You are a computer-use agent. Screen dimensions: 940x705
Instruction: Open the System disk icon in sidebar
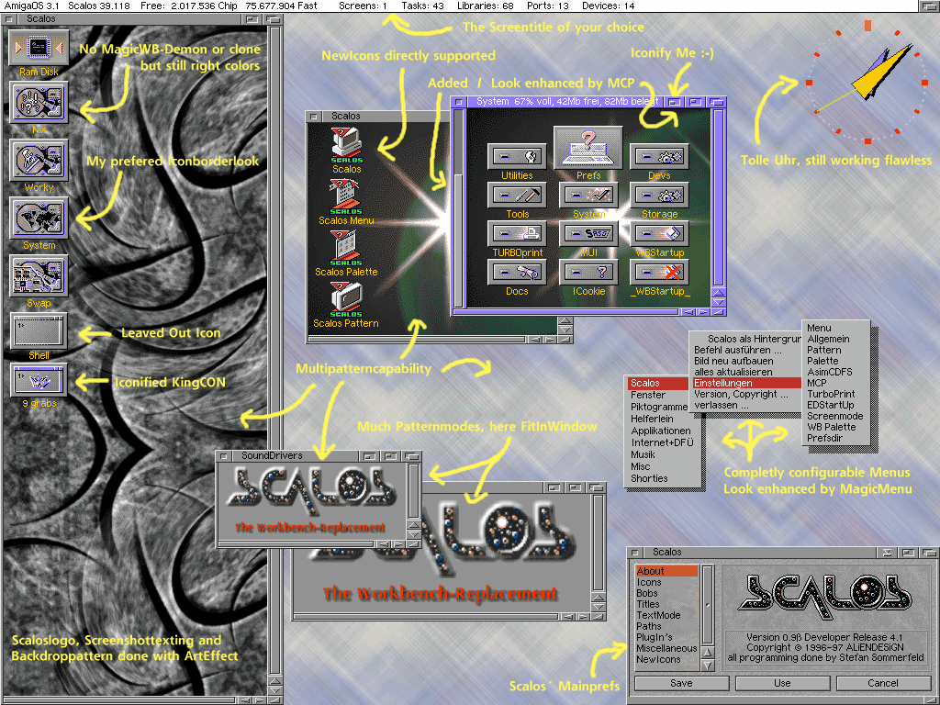39,218
